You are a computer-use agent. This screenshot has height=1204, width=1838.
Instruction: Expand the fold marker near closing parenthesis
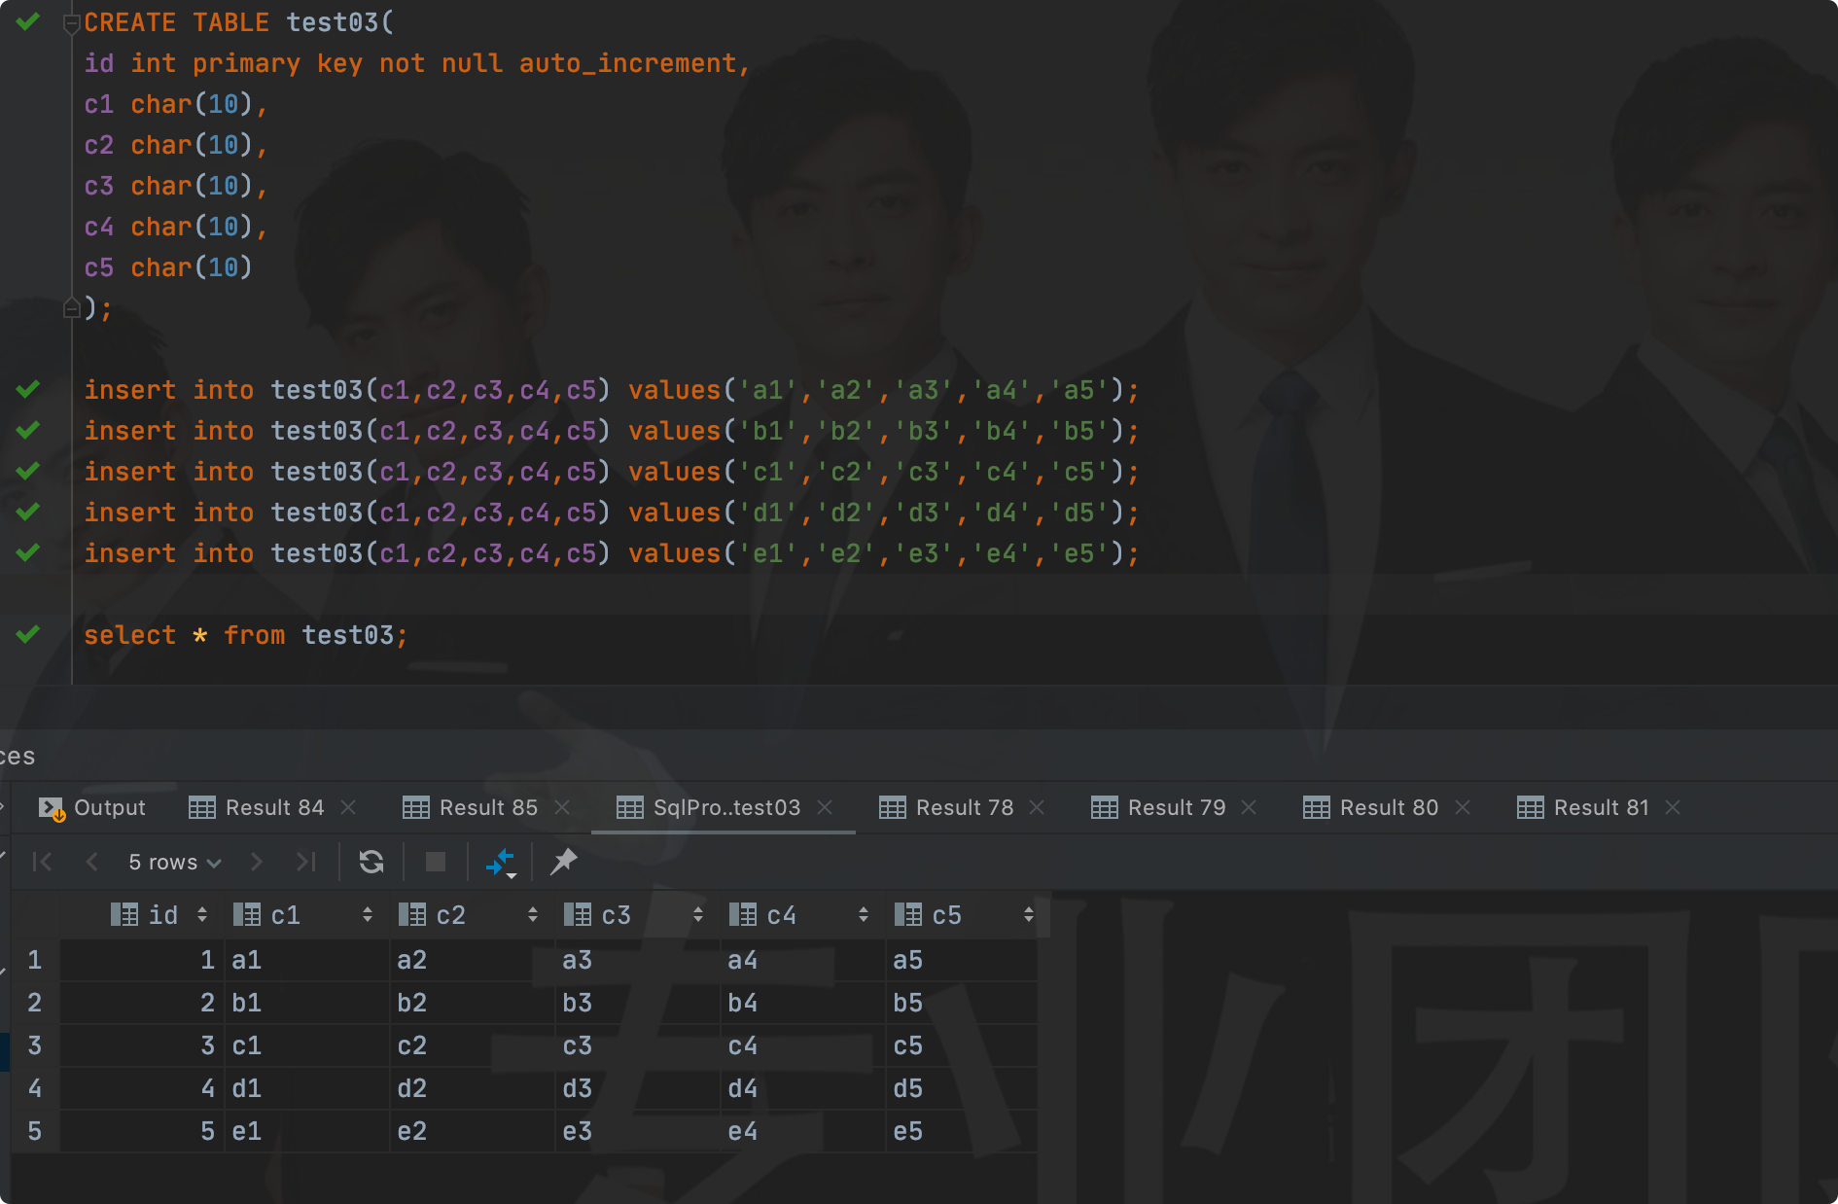(x=71, y=308)
